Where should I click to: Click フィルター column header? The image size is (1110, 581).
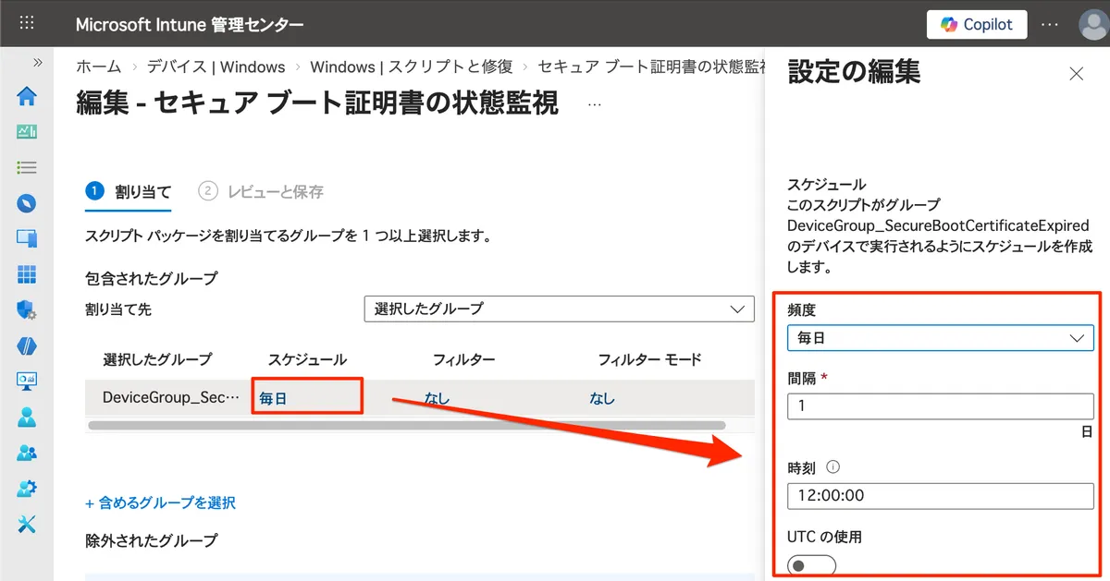pos(463,359)
